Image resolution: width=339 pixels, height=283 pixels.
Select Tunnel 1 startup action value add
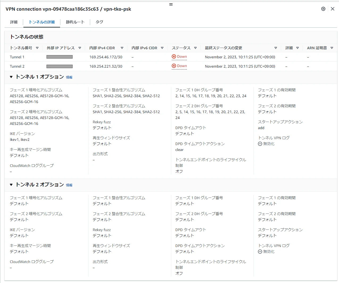(x=261, y=128)
